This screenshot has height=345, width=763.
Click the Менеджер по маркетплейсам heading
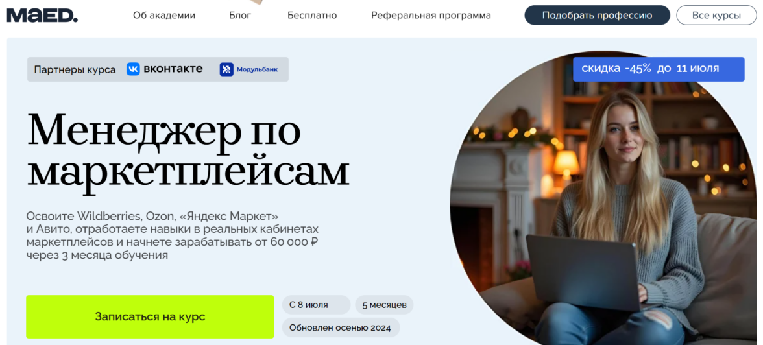coord(188,152)
